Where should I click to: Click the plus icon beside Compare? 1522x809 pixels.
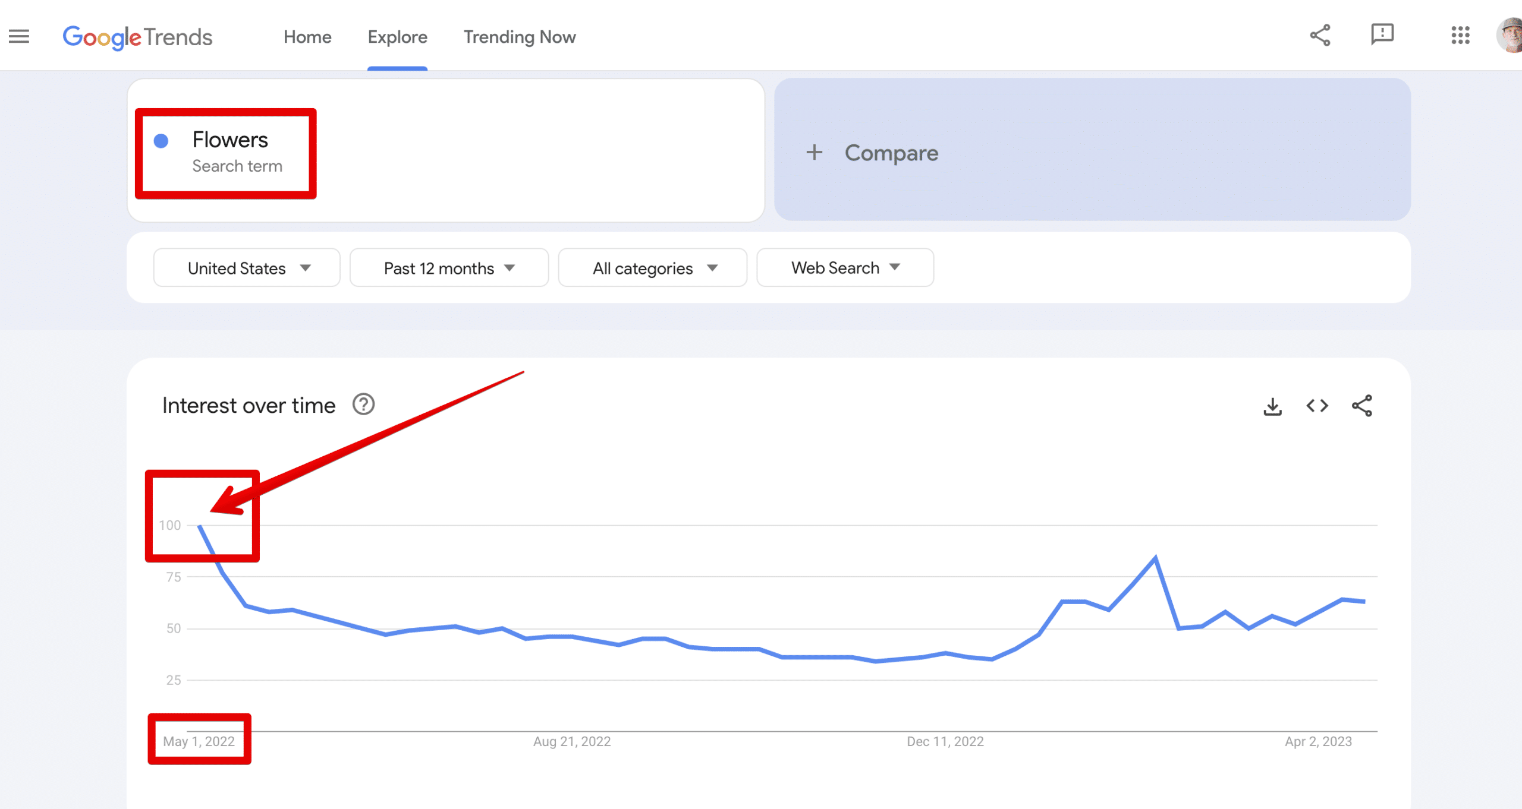[x=815, y=153]
